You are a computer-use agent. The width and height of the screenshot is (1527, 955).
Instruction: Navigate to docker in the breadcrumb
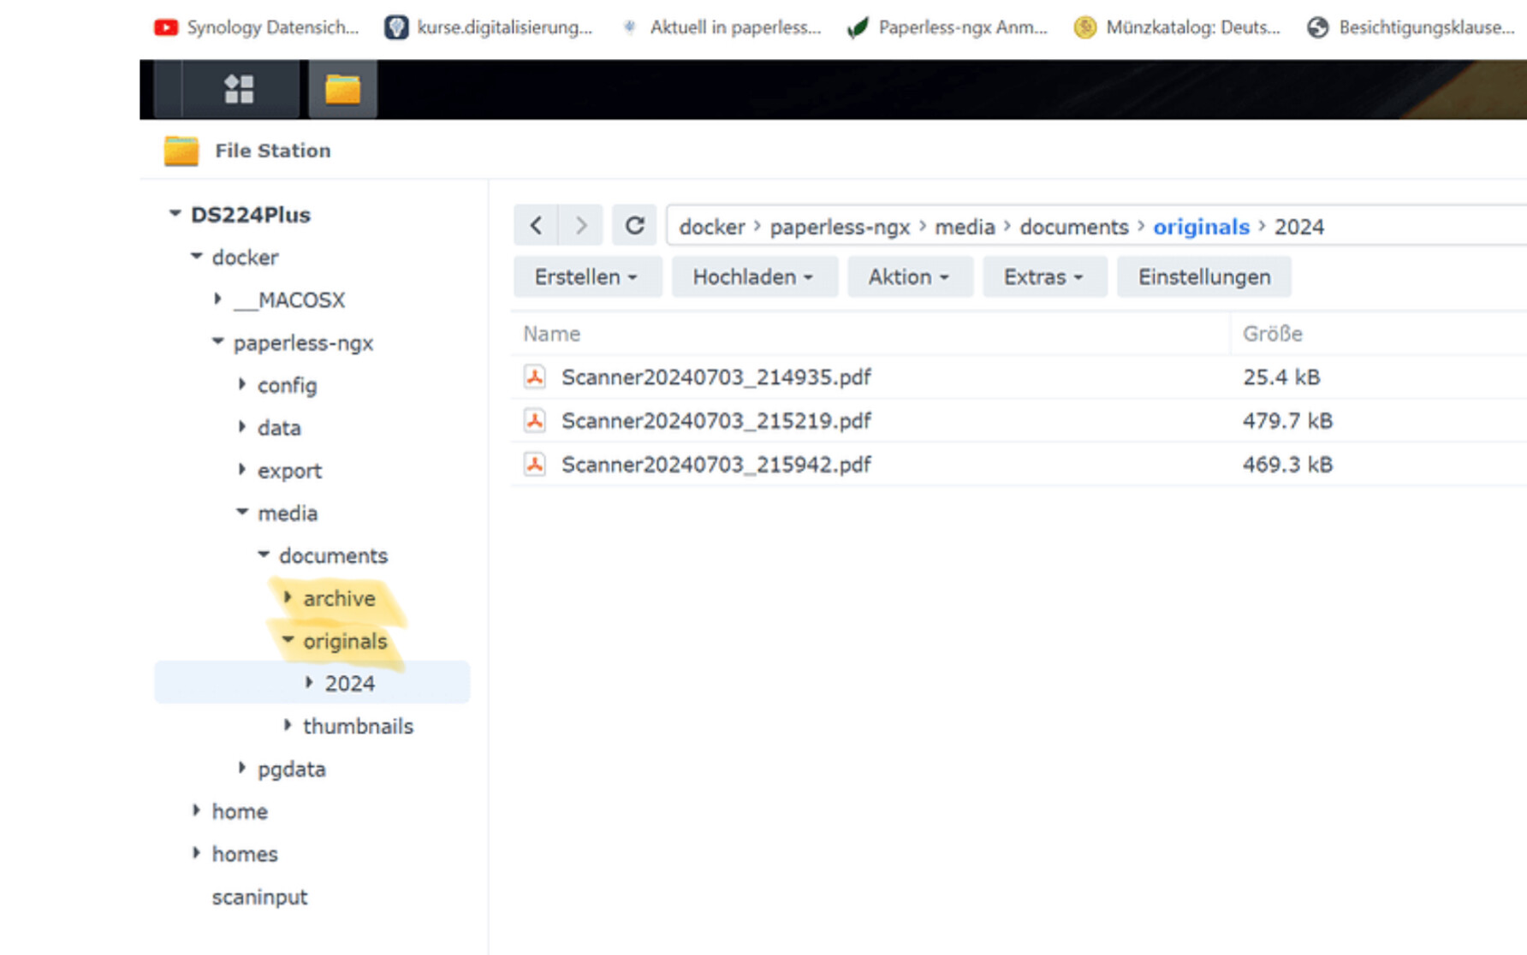coord(712,227)
